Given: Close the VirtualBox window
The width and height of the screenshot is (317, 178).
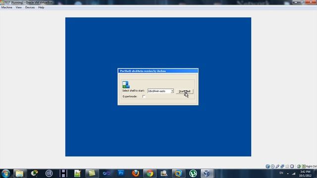Looking at the screenshot, I should coord(311,2).
